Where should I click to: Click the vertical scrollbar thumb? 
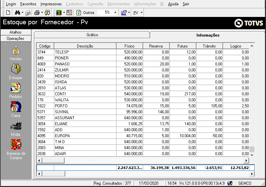pos(252,149)
